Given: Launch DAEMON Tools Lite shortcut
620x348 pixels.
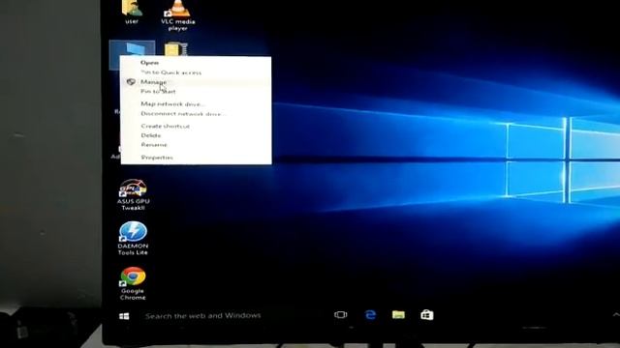Looking at the screenshot, I should click(x=133, y=239).
